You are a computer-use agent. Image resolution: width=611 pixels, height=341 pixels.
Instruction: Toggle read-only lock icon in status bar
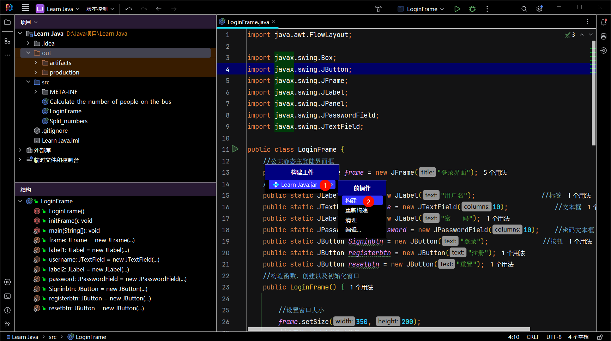pos(600,337)
